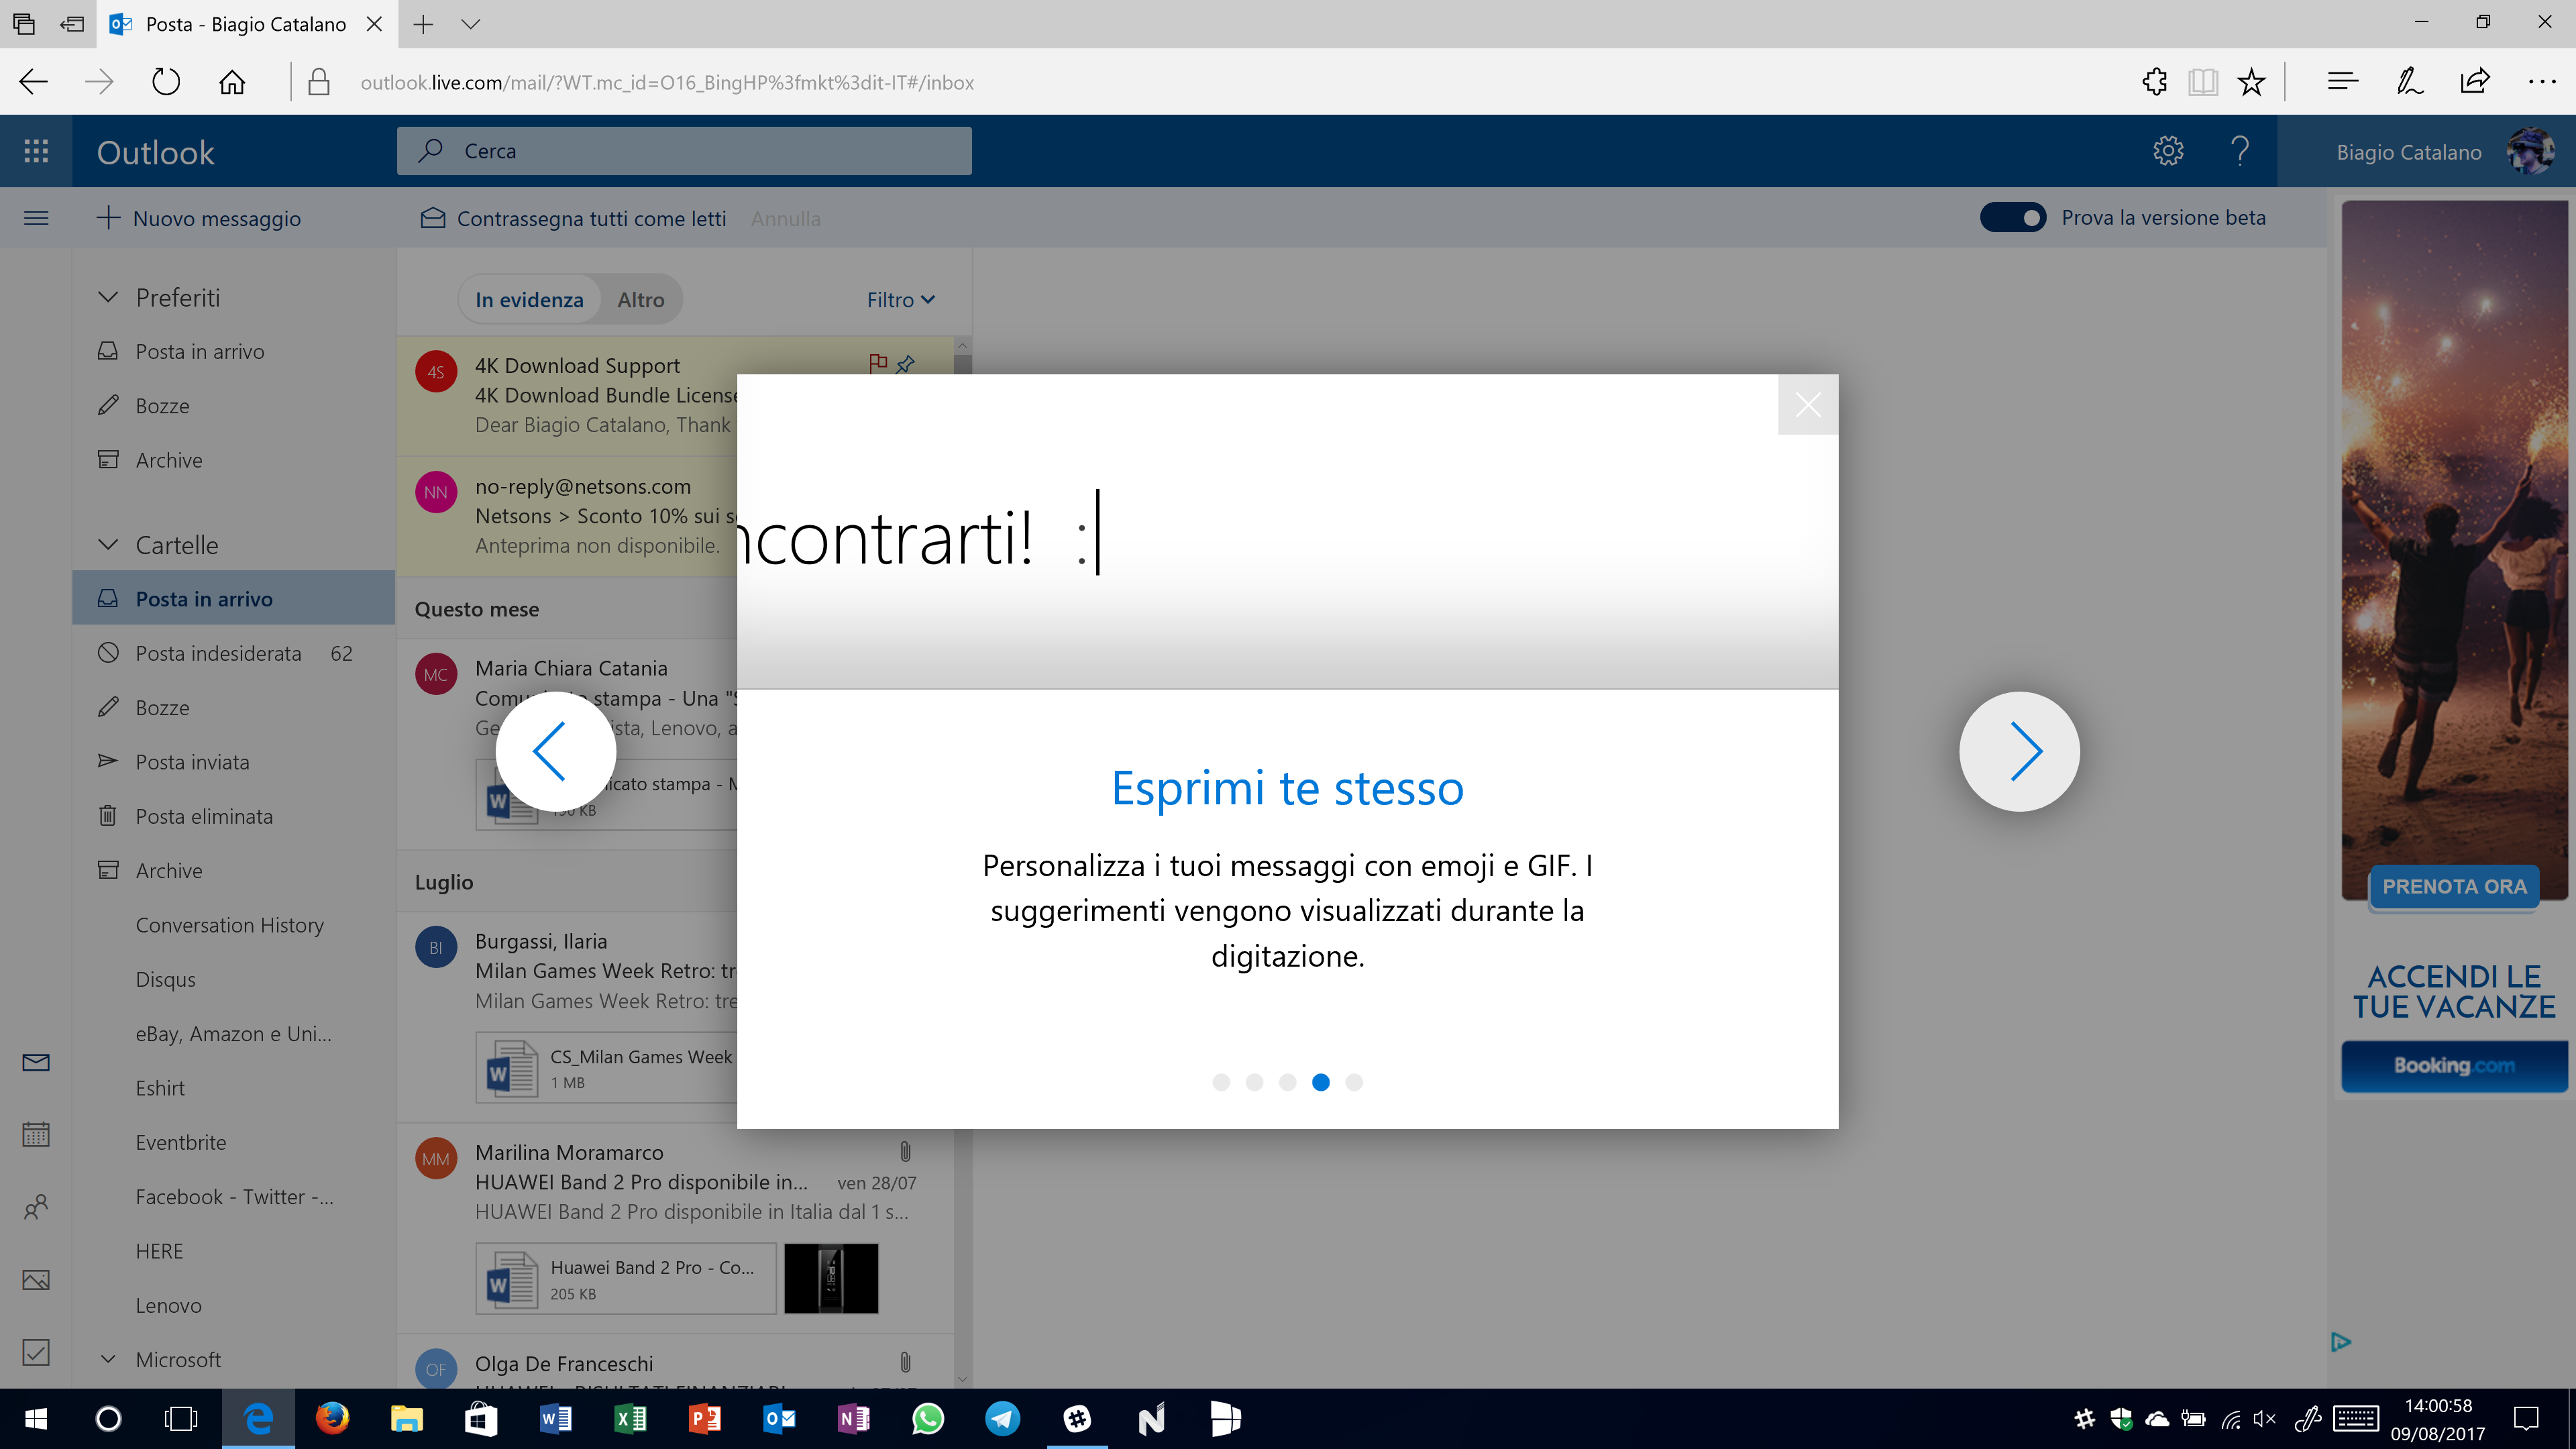This screenshot has width=2576, height=1449.
Task: Open the Calendar module icon
Action: pyautogui.click(x=36, y=1134)
